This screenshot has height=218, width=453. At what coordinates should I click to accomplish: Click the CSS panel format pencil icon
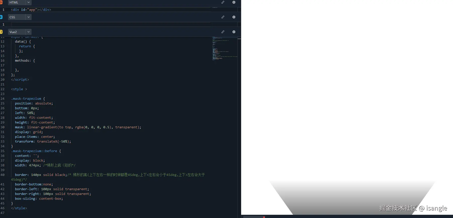coord(223,17)
